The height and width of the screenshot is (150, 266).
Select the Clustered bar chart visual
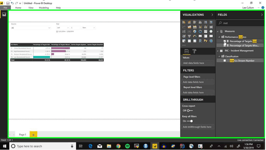click(x=195, y=22)
